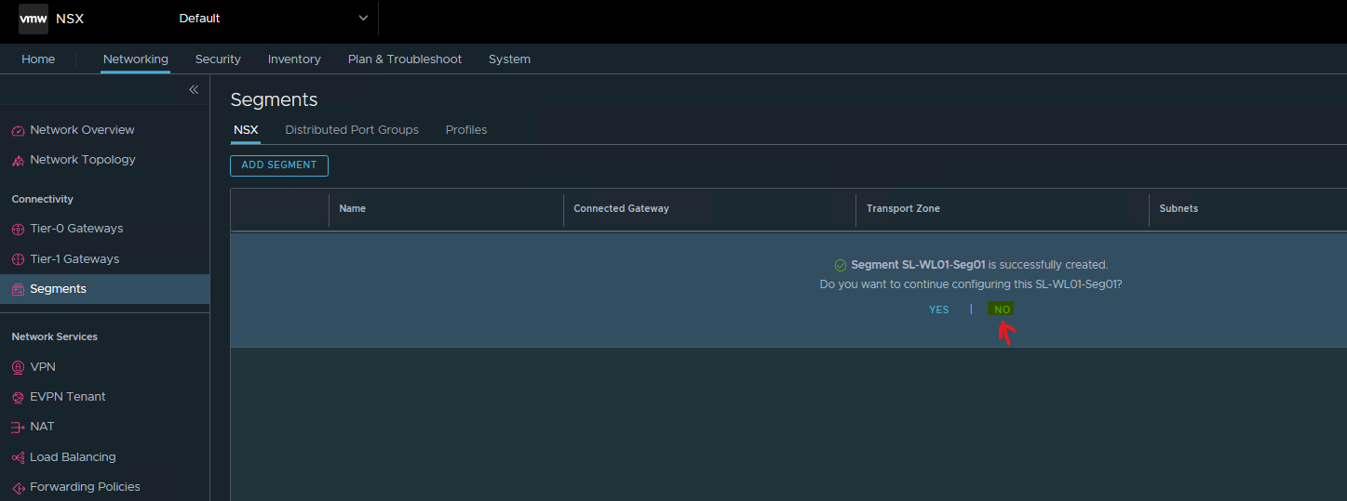Switch to the Inventory tab
This screenshot has width=1347, height=501.
tap(294, 59)
